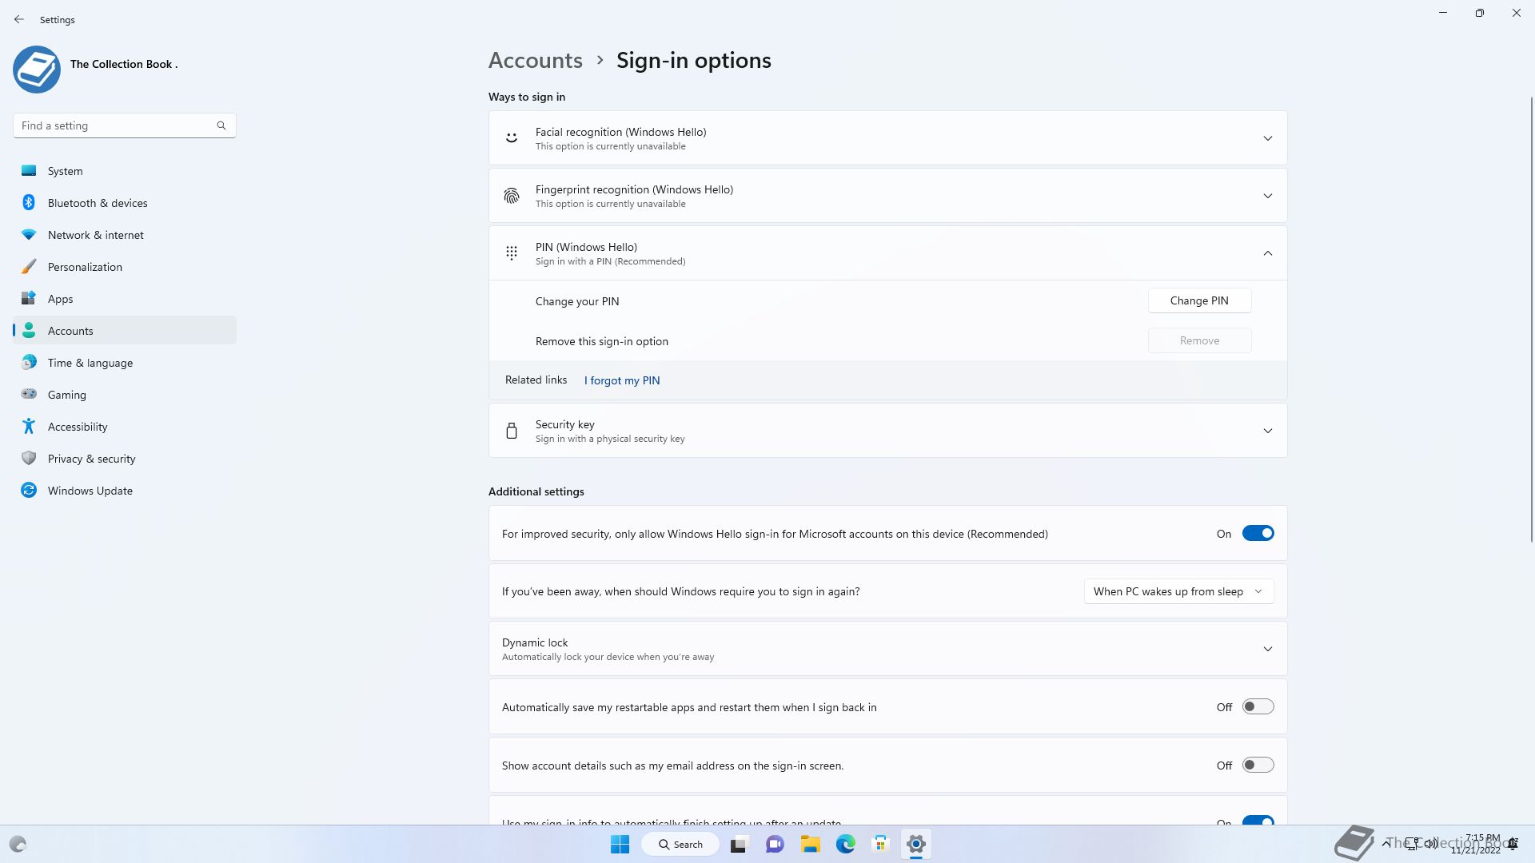Collapse the PIN (Windows Hello) section
The width and height of the screenshot is (1535, 863).
(x=1268, y=253)
